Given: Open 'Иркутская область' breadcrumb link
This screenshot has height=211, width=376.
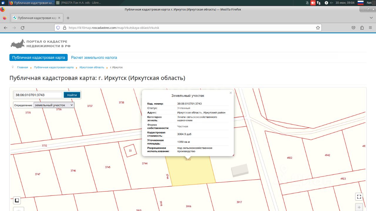Looking at the screenshot, I should point(92,67).
